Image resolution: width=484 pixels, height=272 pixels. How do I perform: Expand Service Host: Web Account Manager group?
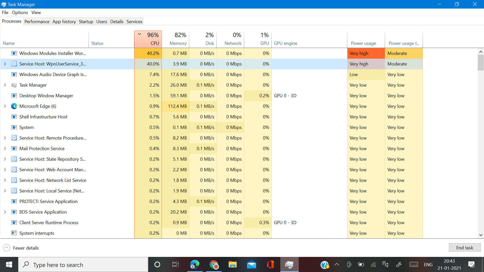[x=5, y=170]
